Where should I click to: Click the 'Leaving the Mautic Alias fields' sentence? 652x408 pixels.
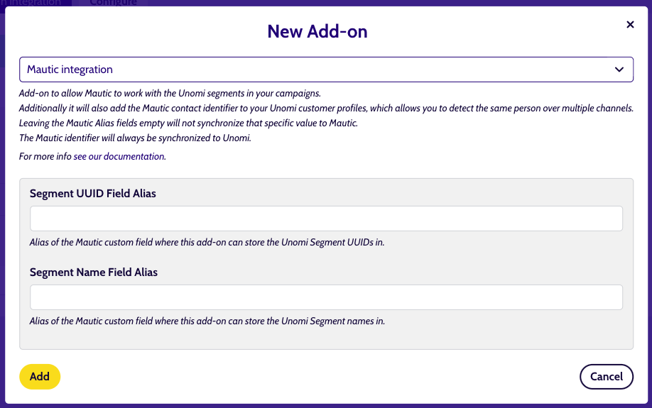click(x=188, y=123)
